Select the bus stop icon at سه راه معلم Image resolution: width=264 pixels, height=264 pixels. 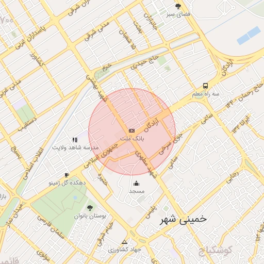[x=205, y=86]
